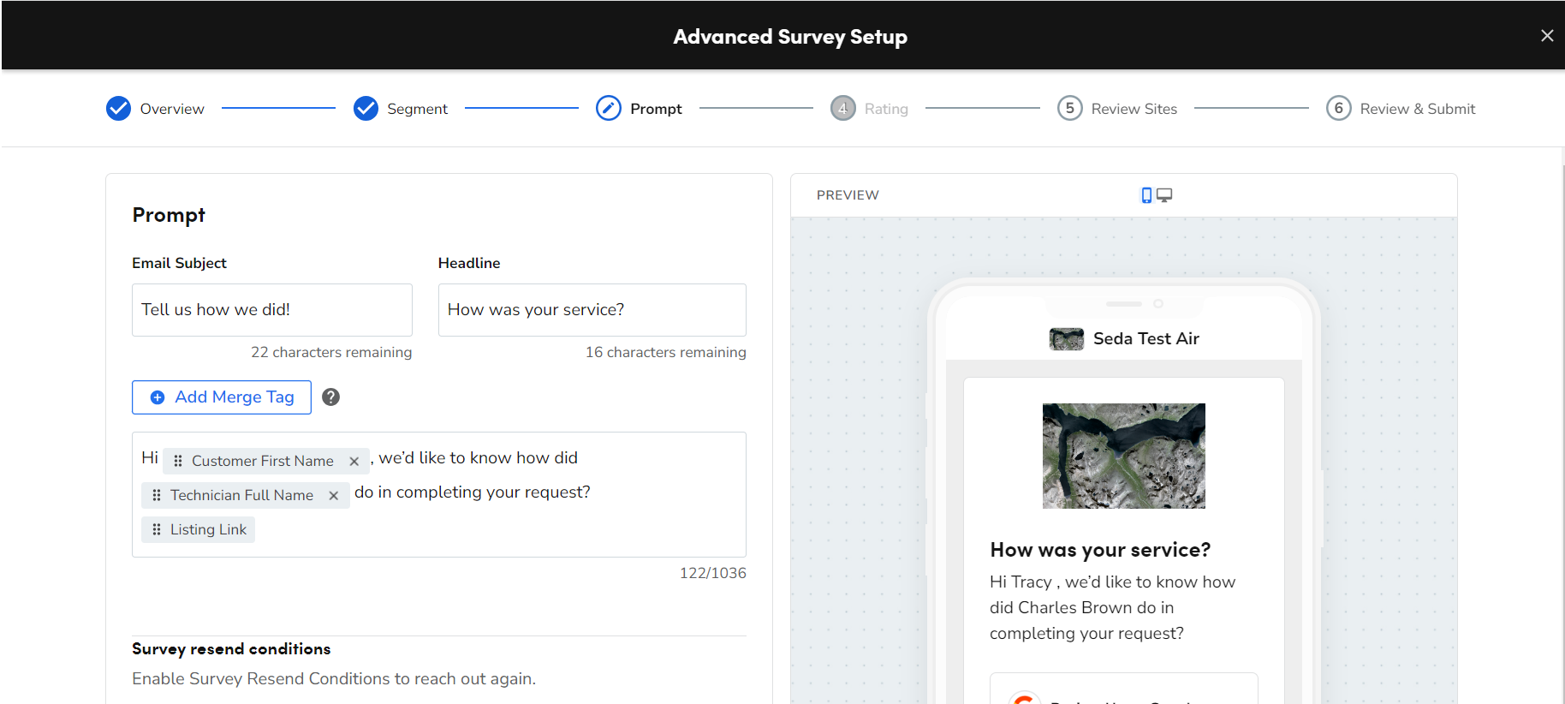Click the Email Subject label

(179, 263)
